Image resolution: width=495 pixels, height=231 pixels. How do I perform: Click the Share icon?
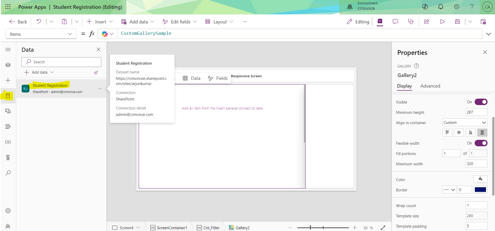[427, 22]
